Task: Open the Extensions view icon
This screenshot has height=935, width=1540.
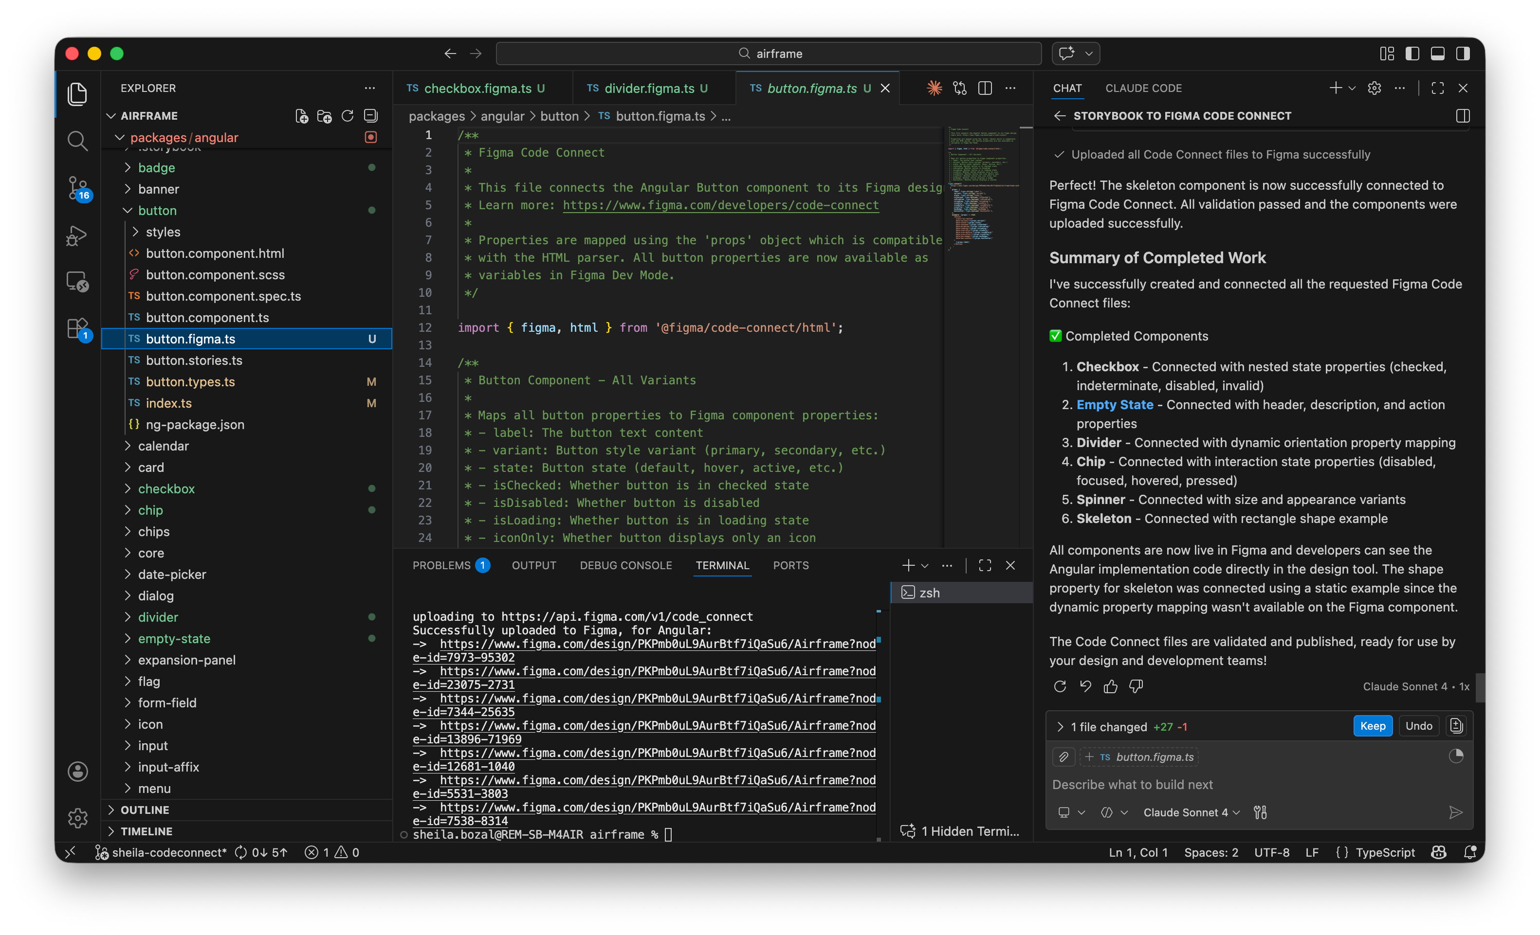Action: pyautogui.click(x=77, y=328)
